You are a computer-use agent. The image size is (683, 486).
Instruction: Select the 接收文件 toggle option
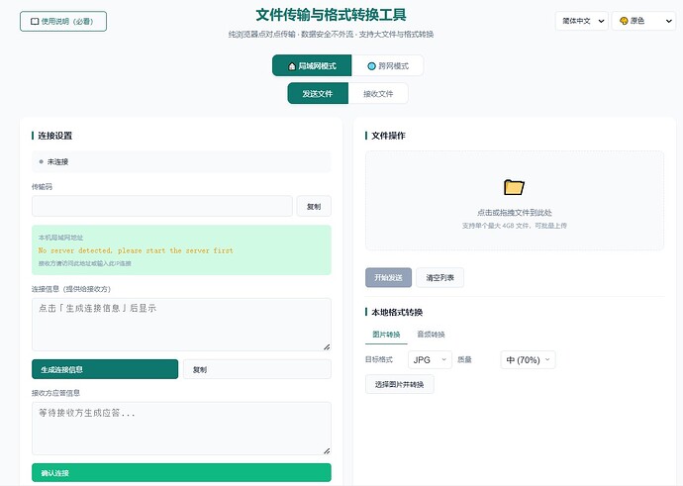click(x=378, y=94)
